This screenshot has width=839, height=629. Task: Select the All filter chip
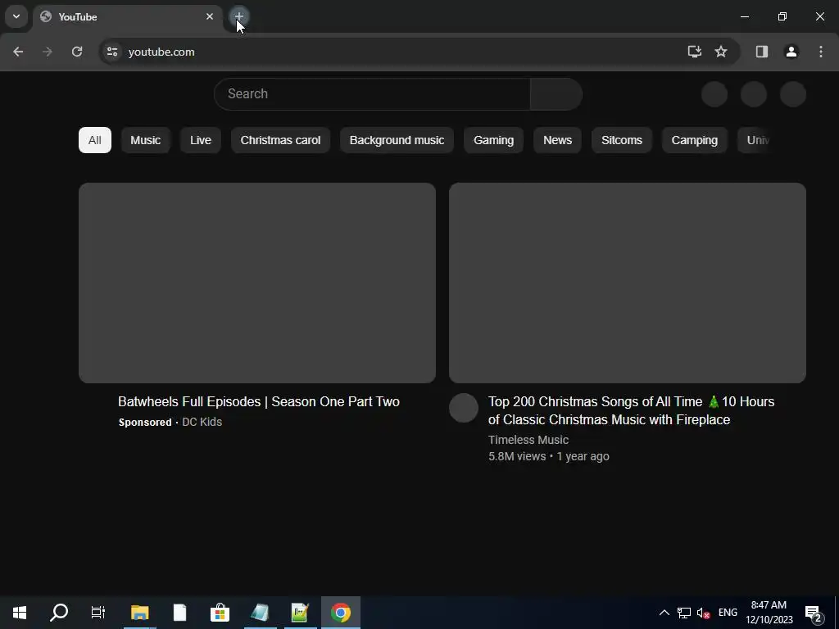(x=95, y=140)
